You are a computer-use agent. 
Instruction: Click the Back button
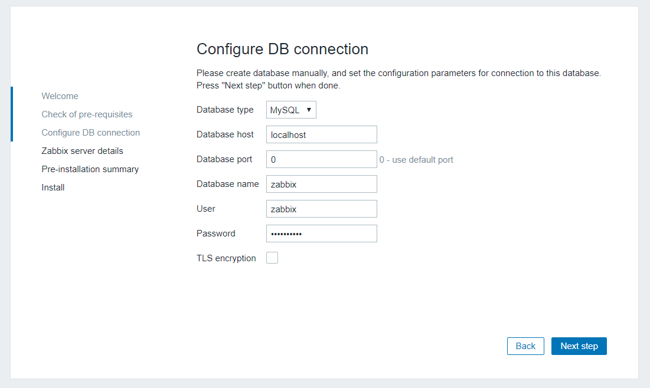click(x=525, y=346)
